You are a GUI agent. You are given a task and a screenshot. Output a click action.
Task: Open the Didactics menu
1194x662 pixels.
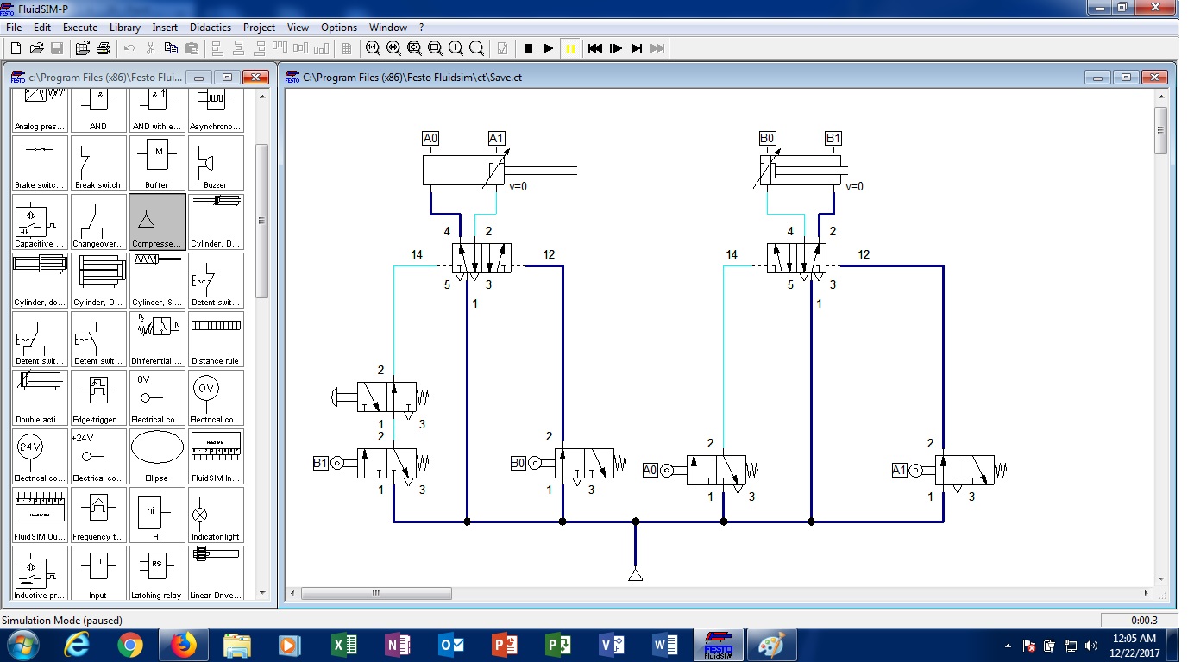(x=211, y=28)
